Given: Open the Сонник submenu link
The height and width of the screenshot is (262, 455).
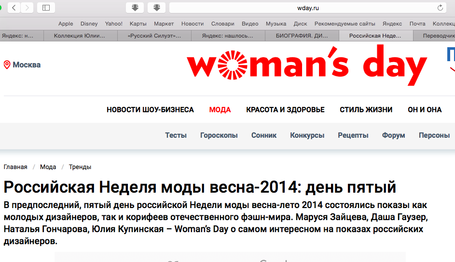Looking at the screenshot, I should [264, 135].
